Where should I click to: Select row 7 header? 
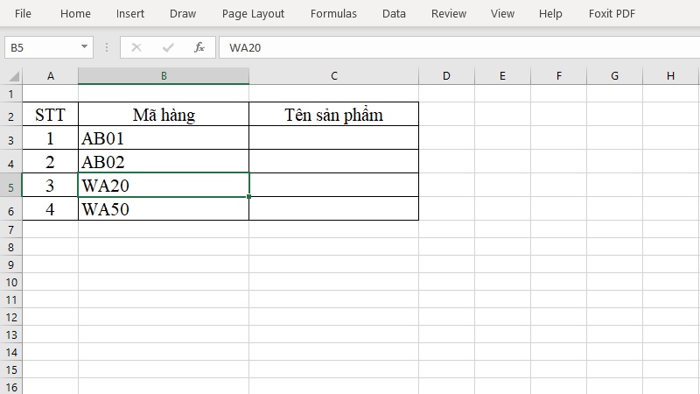(11, 229)
